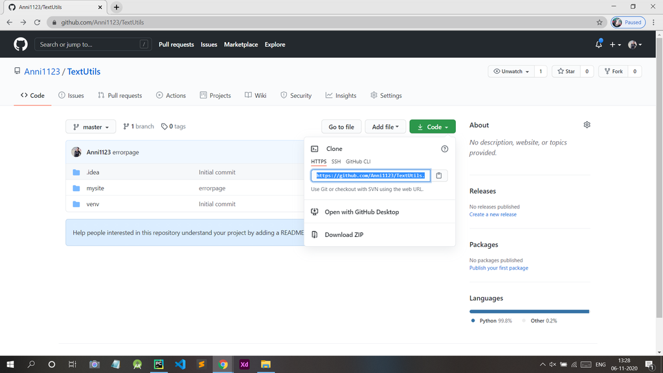The width and height of the screenshot is (663, 373).
Task: Go to the Security tab
Action: (296, 96)
